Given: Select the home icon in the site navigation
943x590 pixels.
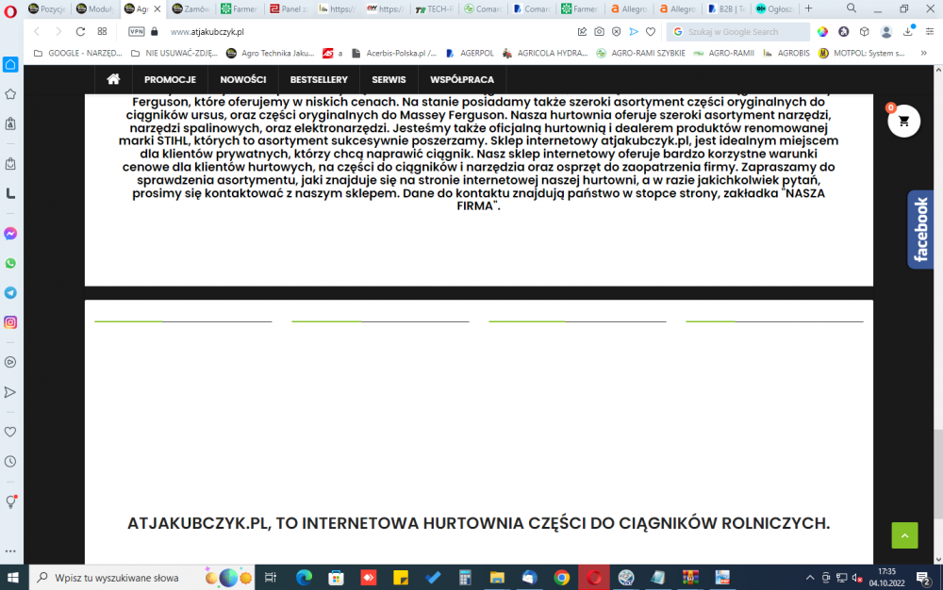Looking at the screenshot, I should pyautogui.click(x=113, y=79).
